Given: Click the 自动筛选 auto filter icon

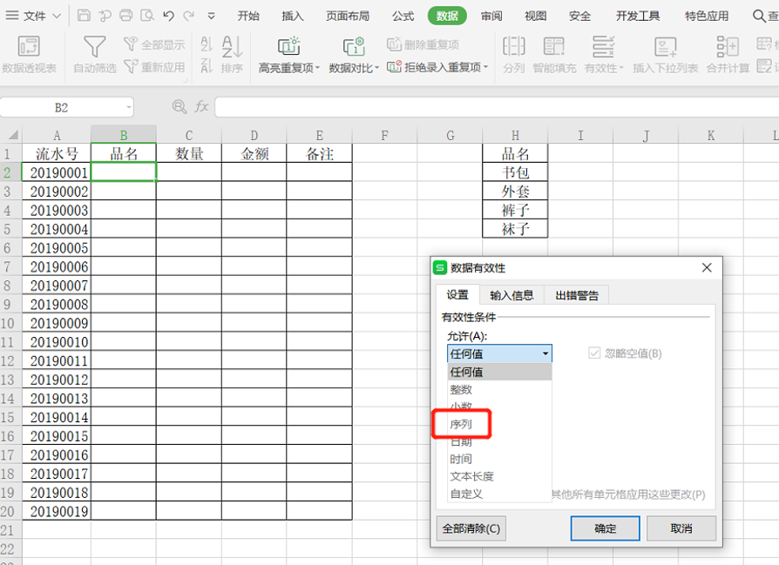Looking at the screenshot, I should 94,46.
